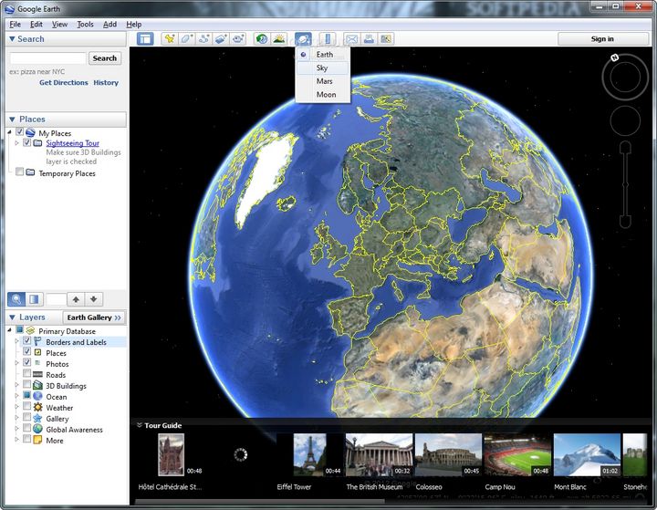Click the Add Placemark pushpin icon

(x=170, y=39)
